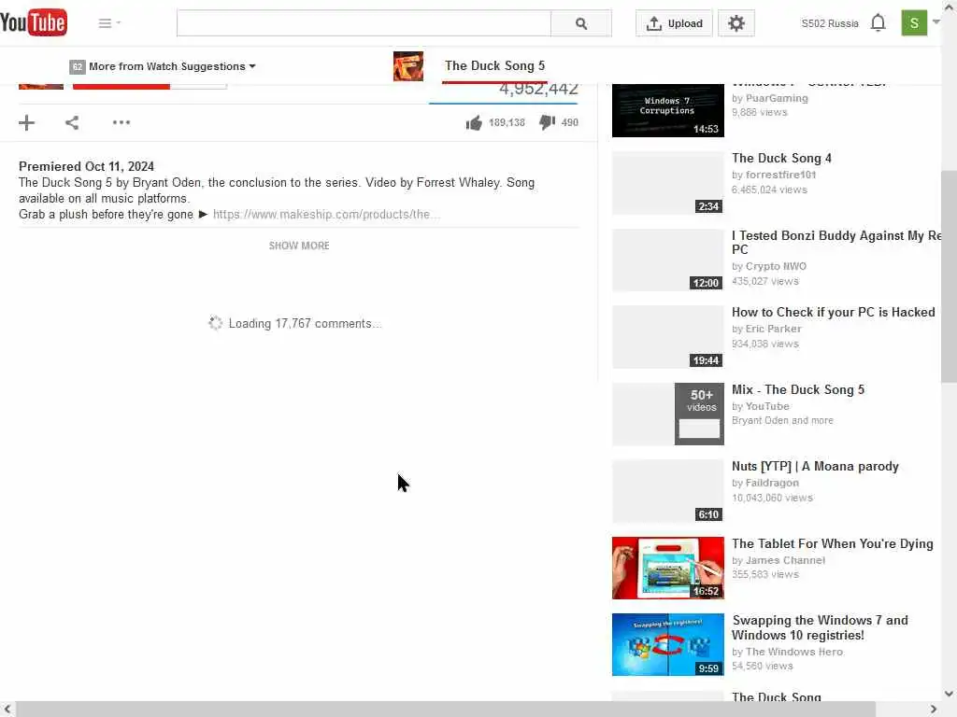Dislike the video with thumbs down

(547, 122)
